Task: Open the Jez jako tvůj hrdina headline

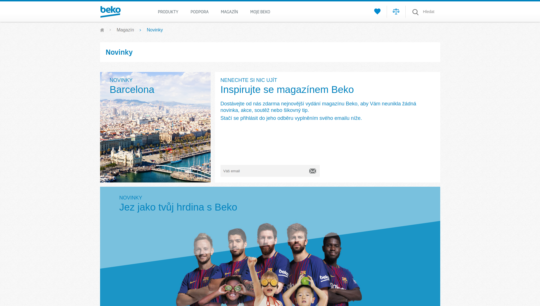Action: [x=178, y=207]
